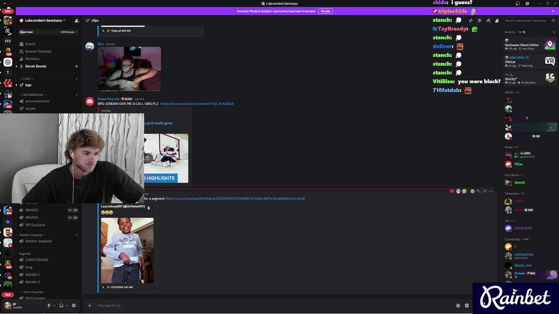Click the plus attachment button in message bar
Viewport: 559px width, 314px height.
tap(90, 306)
